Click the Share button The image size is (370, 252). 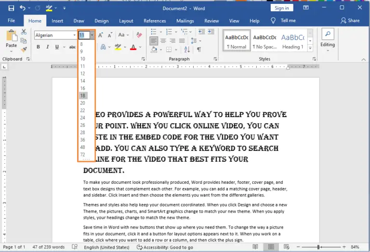(350, 21)
